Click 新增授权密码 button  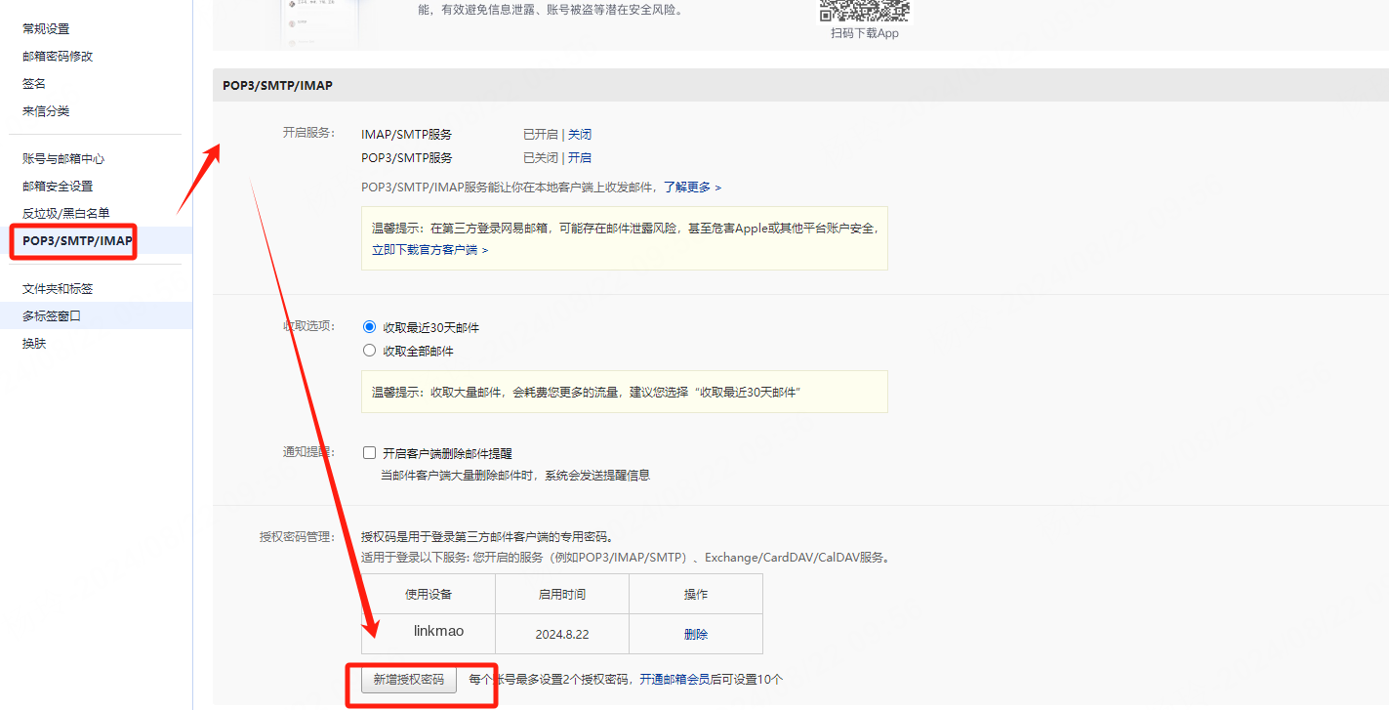coord(409,679)
